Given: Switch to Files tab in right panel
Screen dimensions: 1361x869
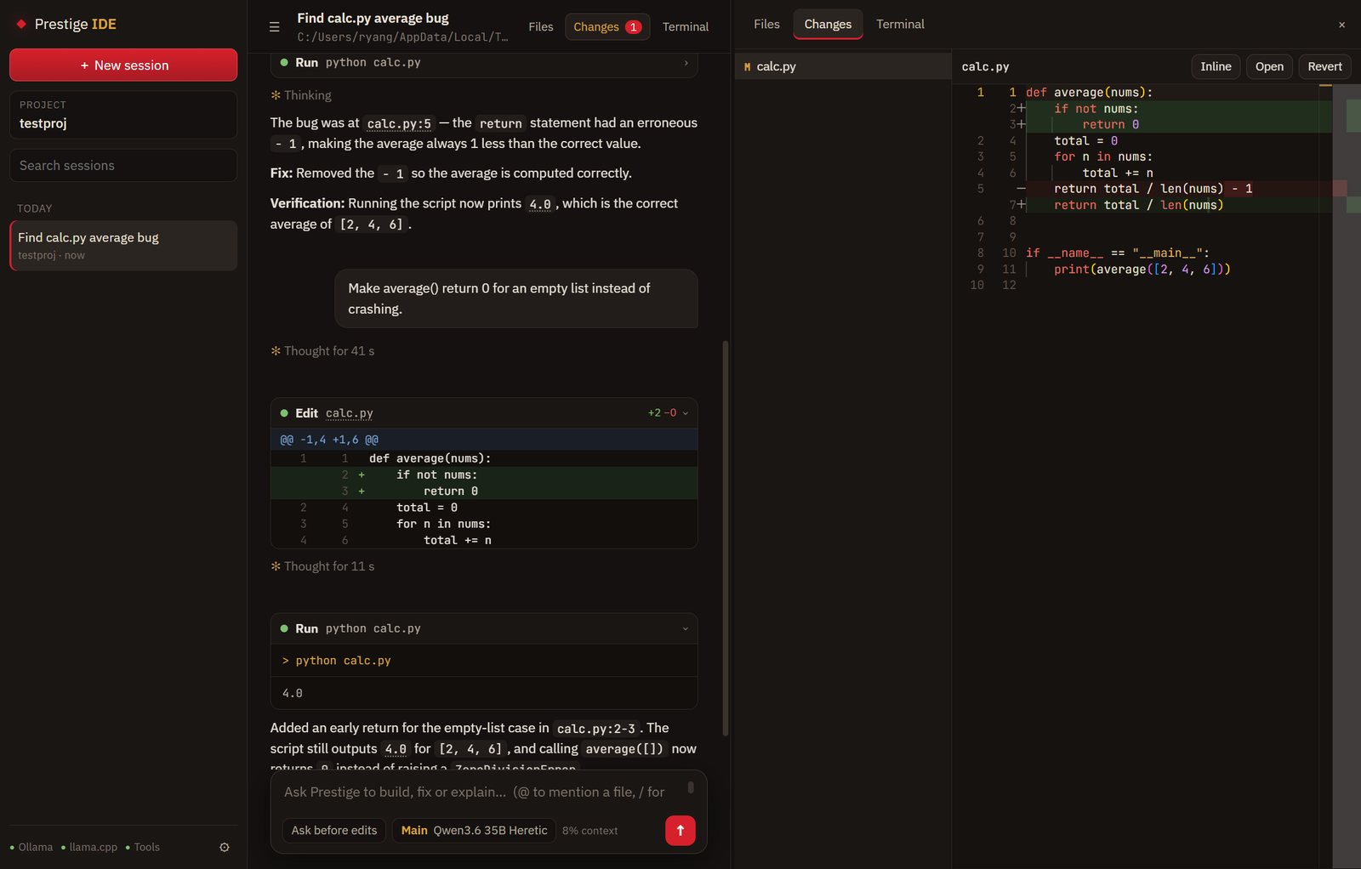Looking at the screenshot, I should (766, 25).
